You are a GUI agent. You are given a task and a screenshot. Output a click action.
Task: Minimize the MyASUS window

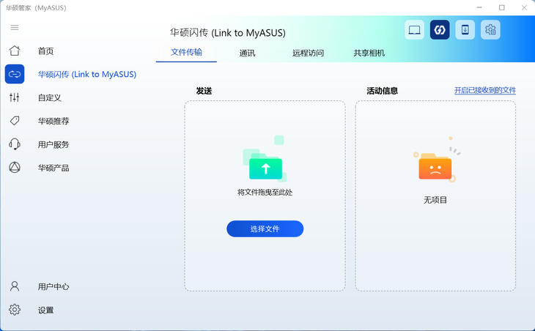[x=479, y=7]
